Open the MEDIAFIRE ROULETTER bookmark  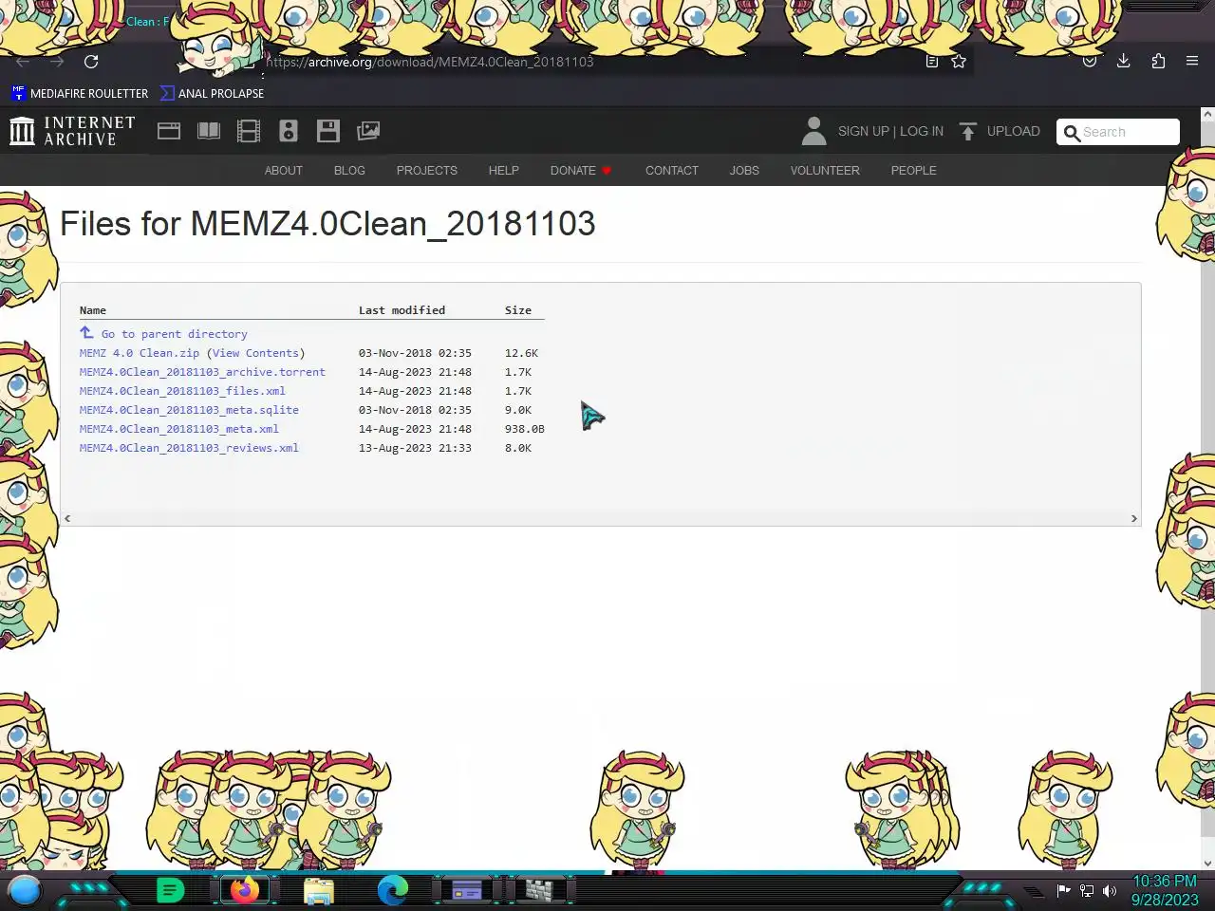[x=80, y=94]
